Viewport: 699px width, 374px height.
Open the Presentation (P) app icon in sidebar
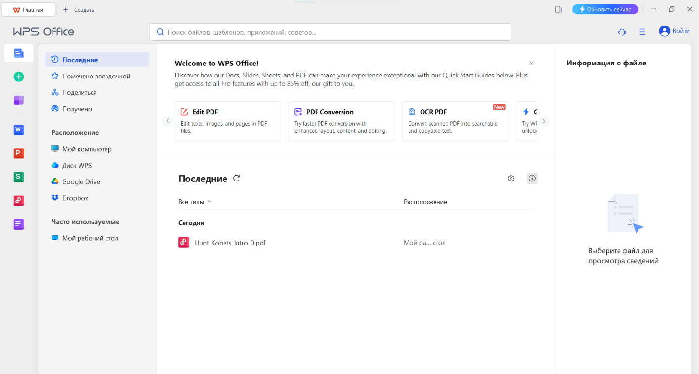pos(19,154)
